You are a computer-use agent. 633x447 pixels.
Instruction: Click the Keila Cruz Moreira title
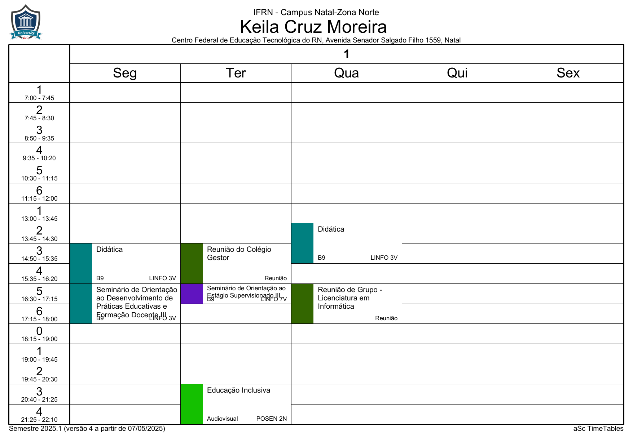[313, 27]
